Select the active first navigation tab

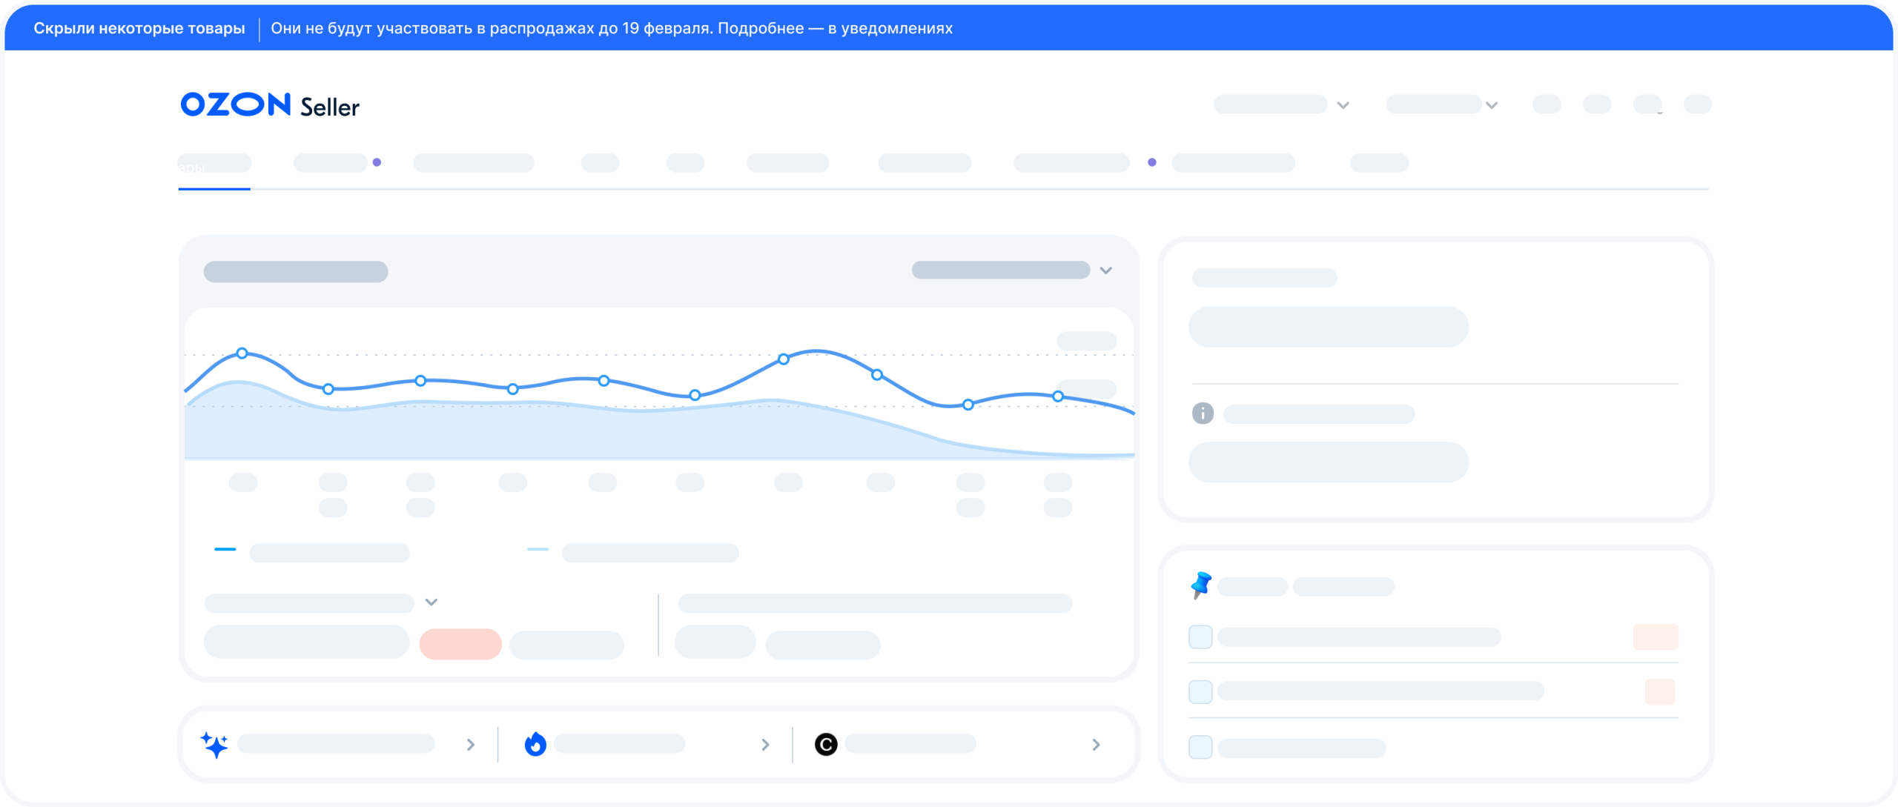(214, 164)
